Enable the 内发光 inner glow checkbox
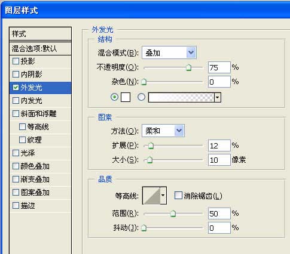This screenshot has height=254, width=290. click(16, 101)
